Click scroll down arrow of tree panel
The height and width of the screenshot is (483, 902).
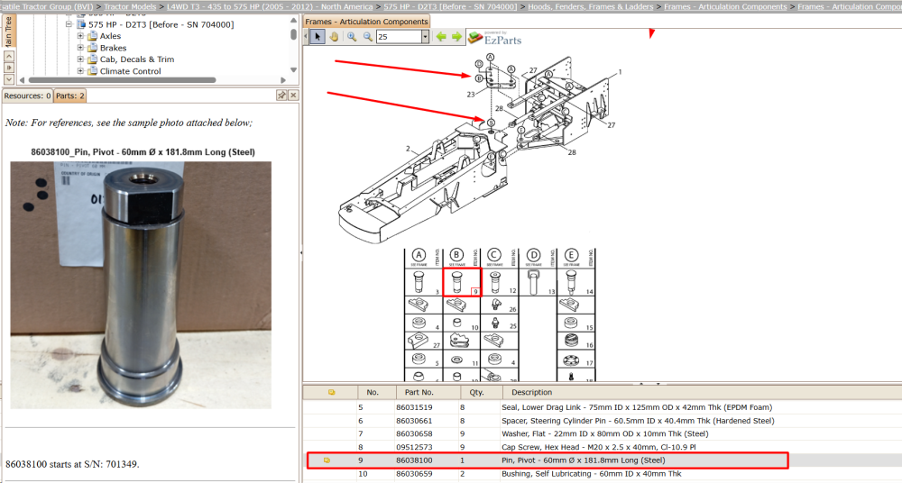pyautogui.click(x=293, y=70)
